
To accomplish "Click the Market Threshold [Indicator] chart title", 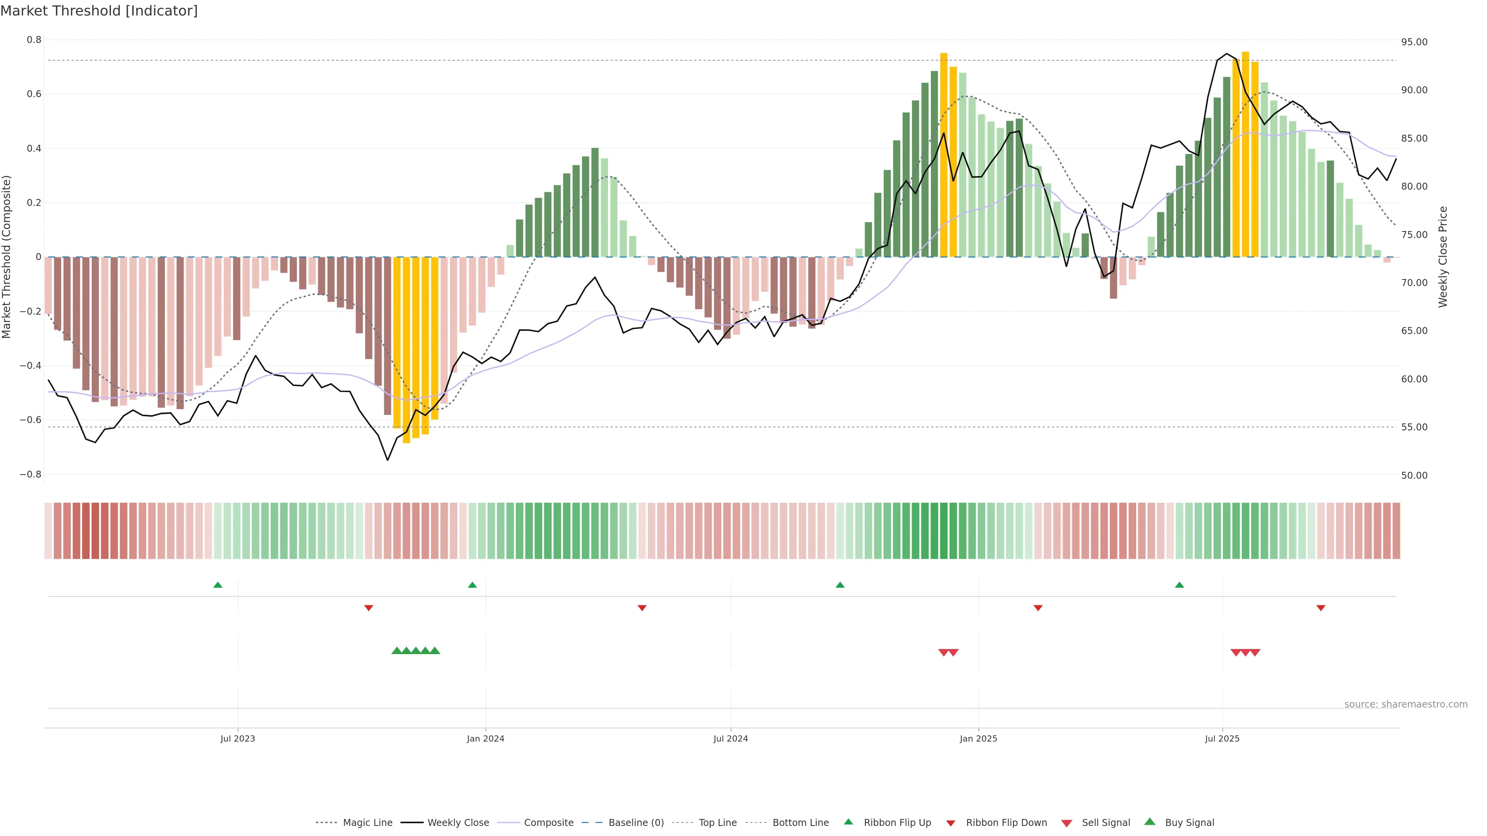I will coord(99,11).
